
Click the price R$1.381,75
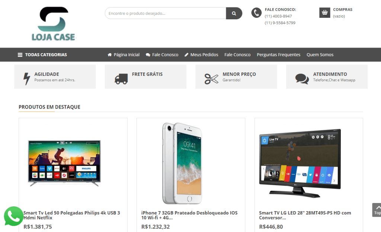pos(38,227)
